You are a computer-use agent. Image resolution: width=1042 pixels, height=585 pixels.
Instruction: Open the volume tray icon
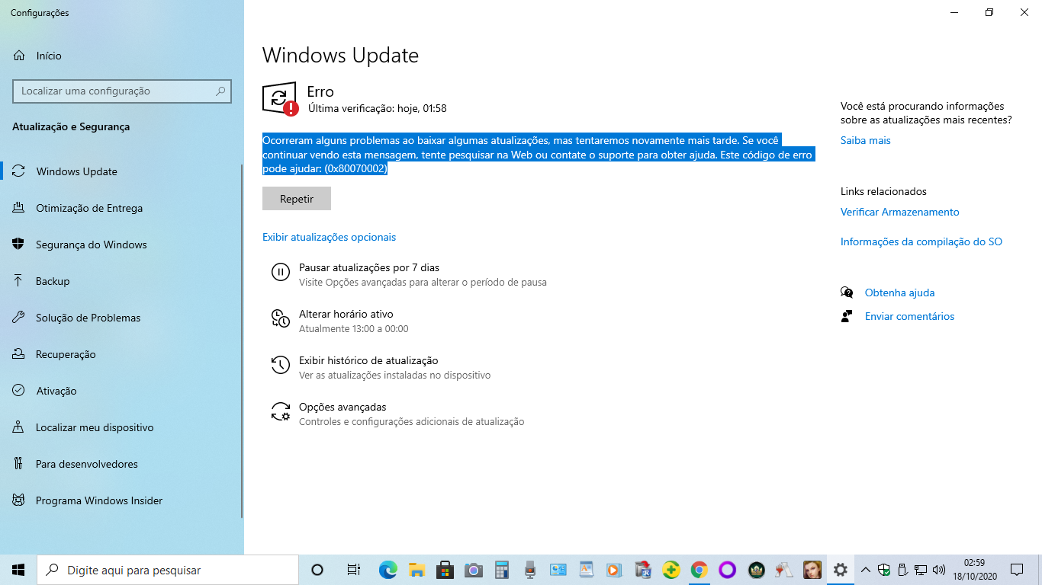pyautogui.click(x=939, y=570)
